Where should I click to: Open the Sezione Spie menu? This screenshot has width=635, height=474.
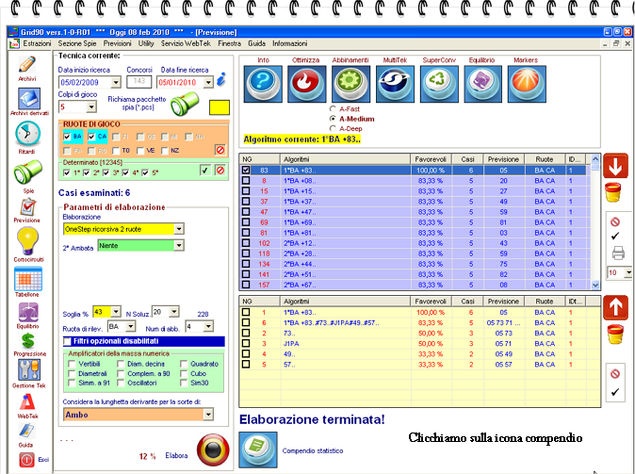(77, 43)
